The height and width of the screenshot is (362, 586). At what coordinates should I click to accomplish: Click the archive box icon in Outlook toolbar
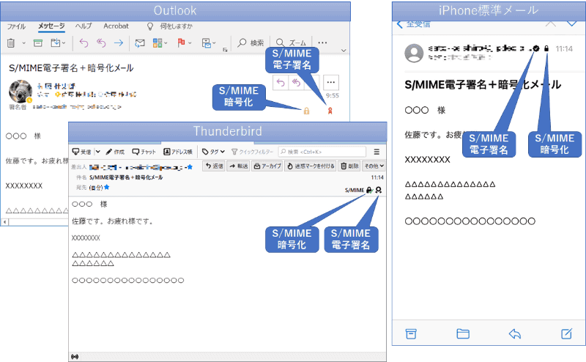[38, 43]
